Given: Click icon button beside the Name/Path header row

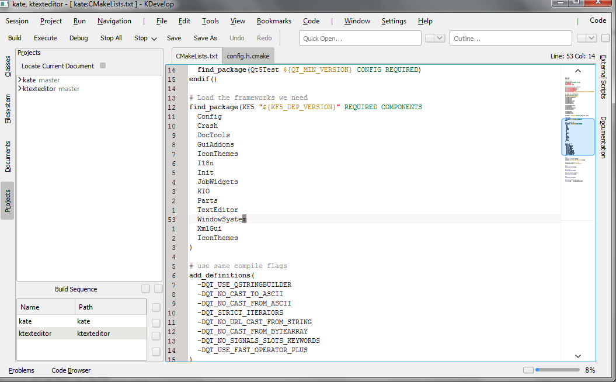Looking at the screenshot, I should (156, 307).
